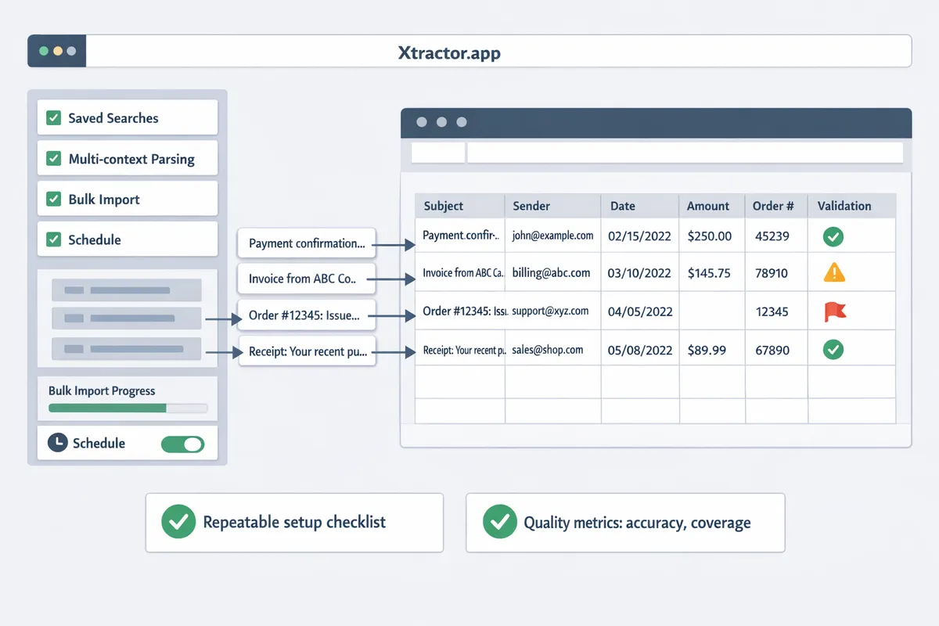The height and width of the screenshot is (626, 939).
Task: Select the Validation column header
Action: 844,206
